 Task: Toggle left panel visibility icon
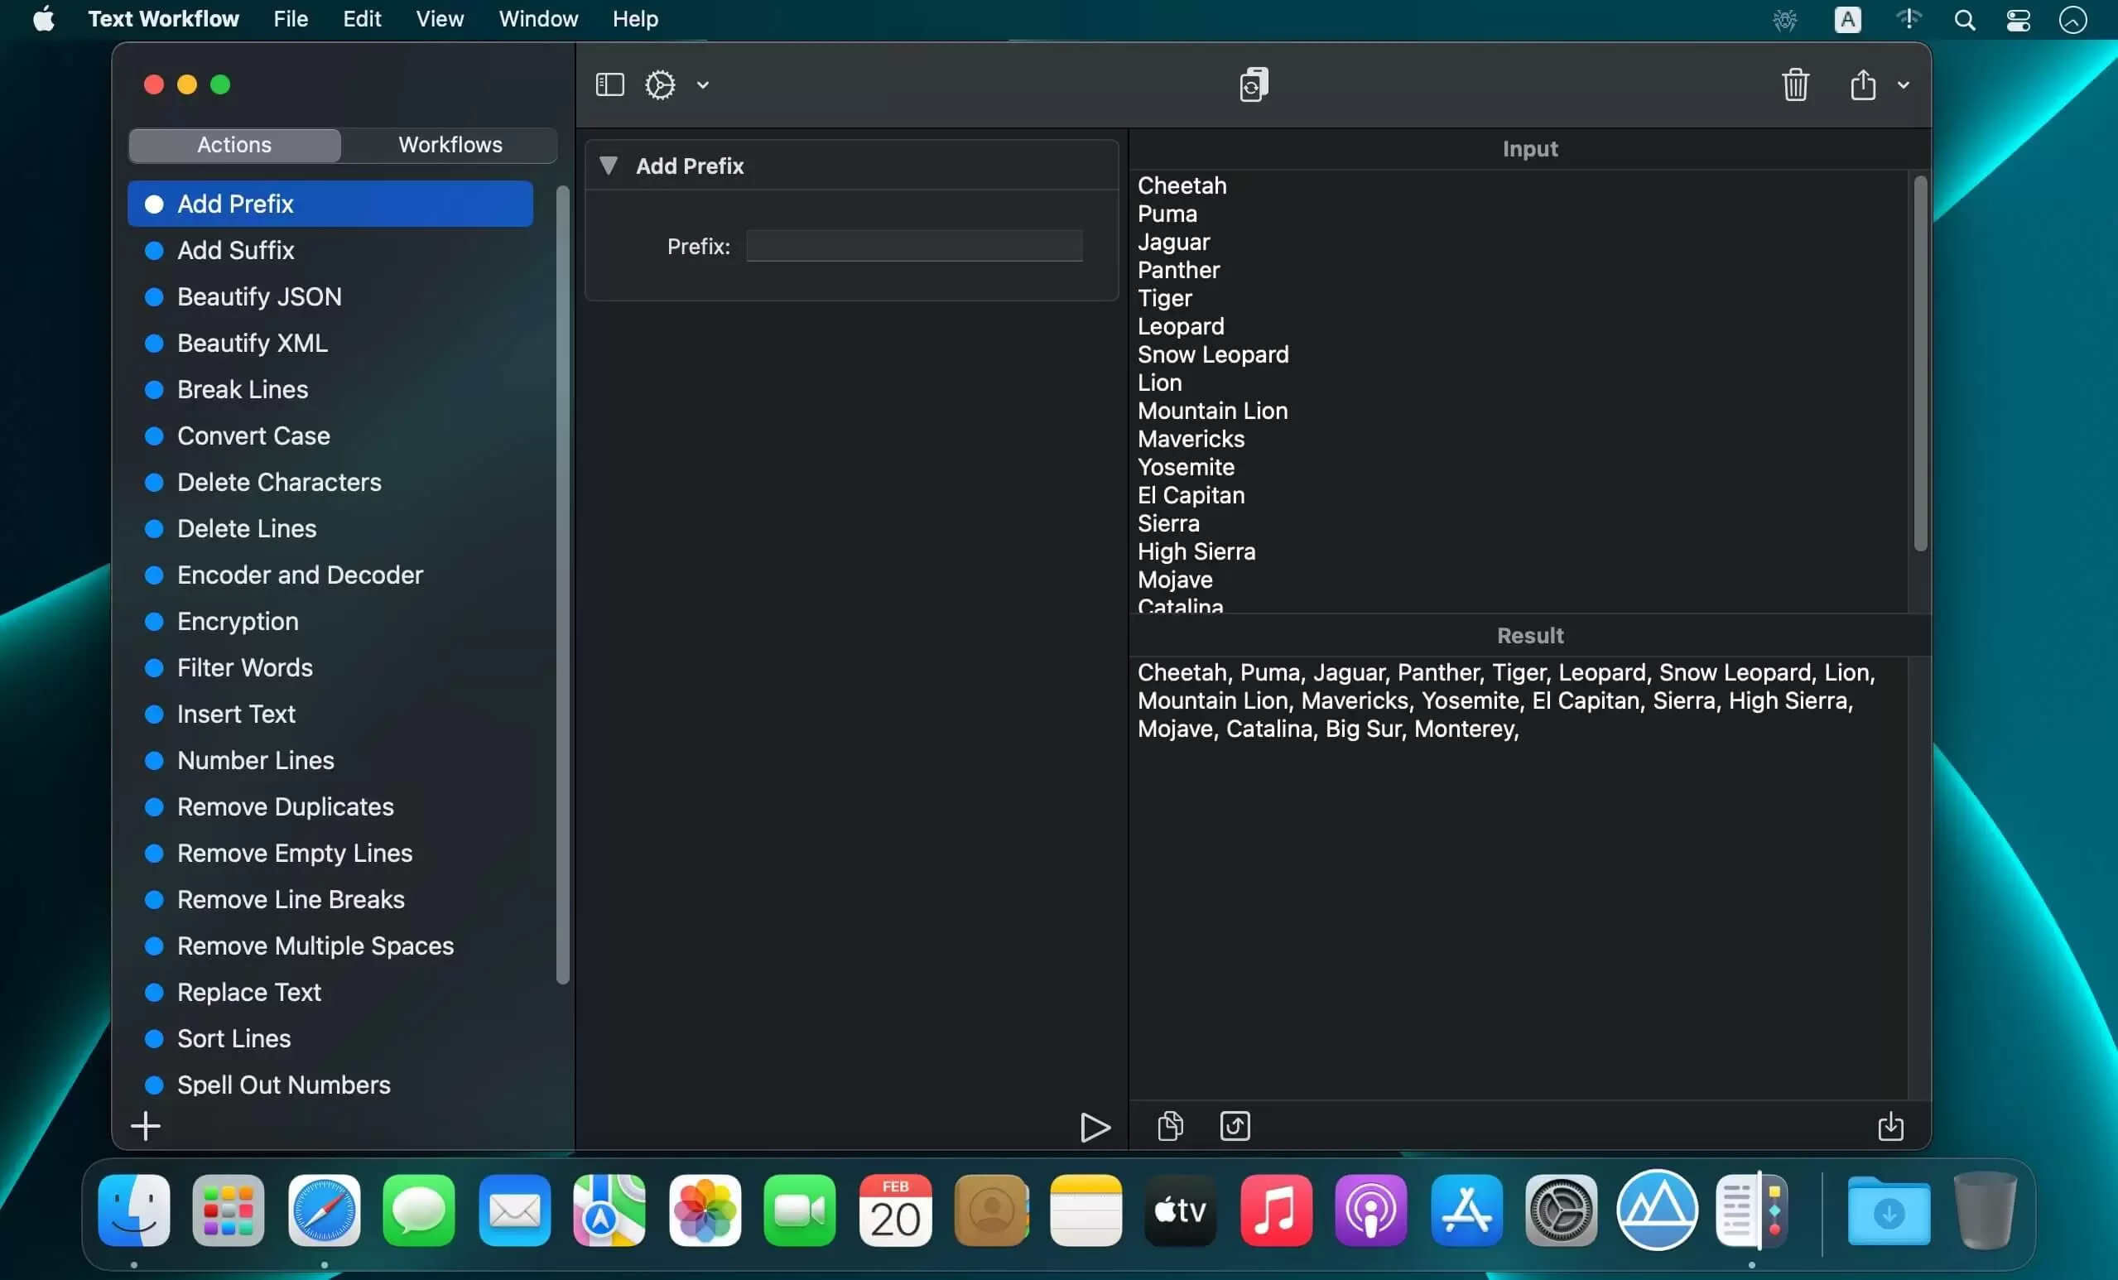point(611,84)
